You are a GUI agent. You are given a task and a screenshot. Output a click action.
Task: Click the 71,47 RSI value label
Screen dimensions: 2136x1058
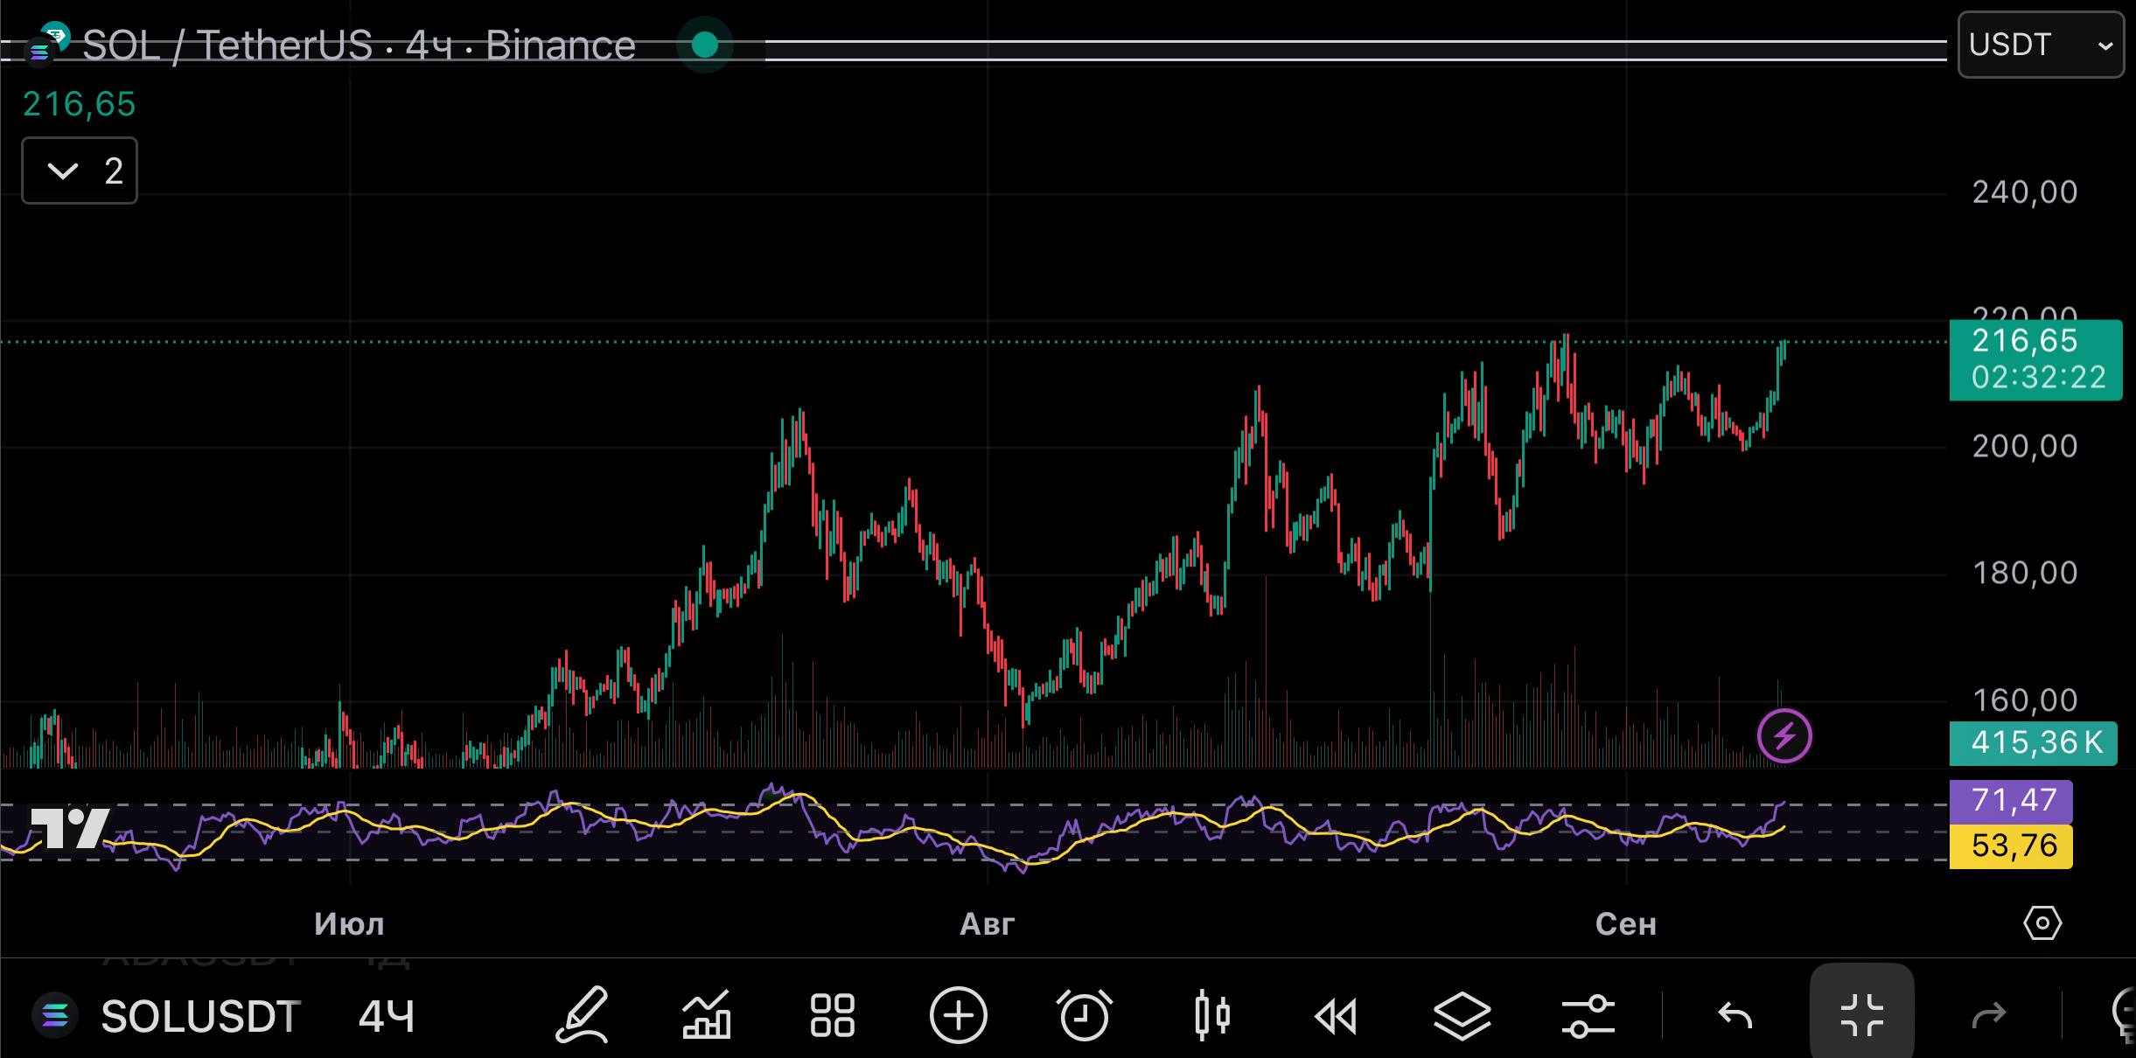coord(2011,801)
